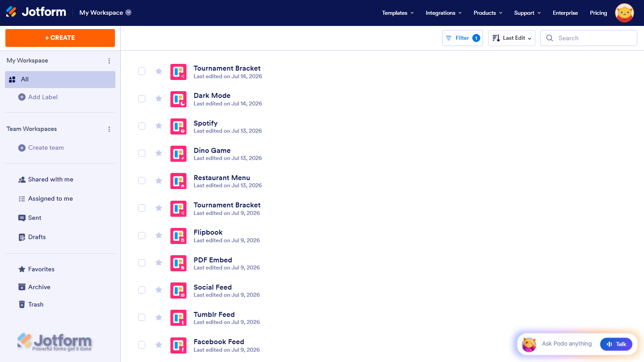Click the Flipbook app icon

tap(178, 236)
